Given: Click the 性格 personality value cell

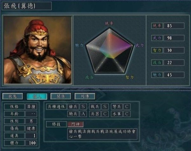Looking at the screenshot, I should coord(31,107).
